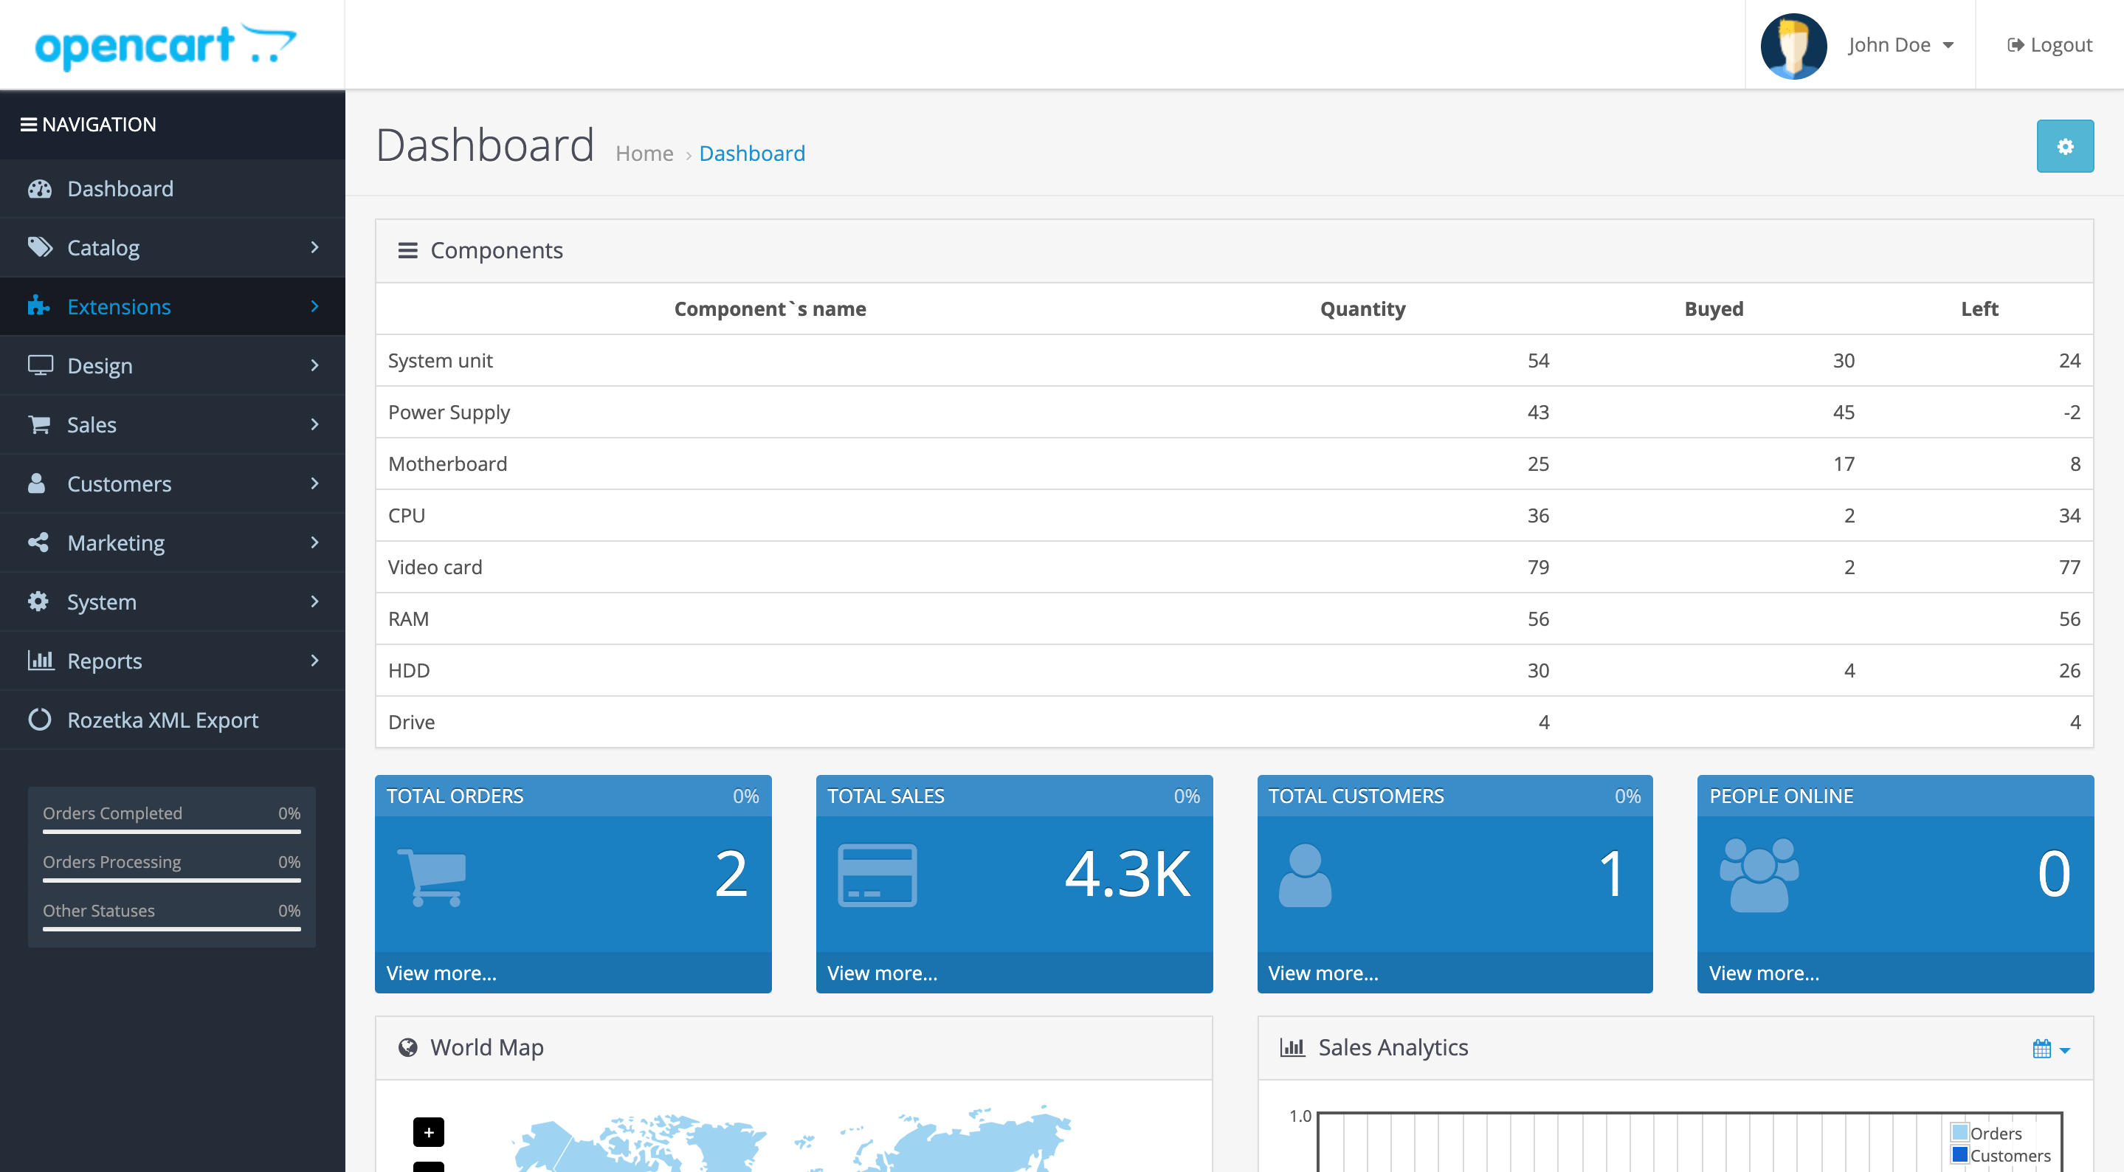This screenshot has width=2124, height=1172.
Task: Click the 'HDD' component row name
Action: click(409, 671)
